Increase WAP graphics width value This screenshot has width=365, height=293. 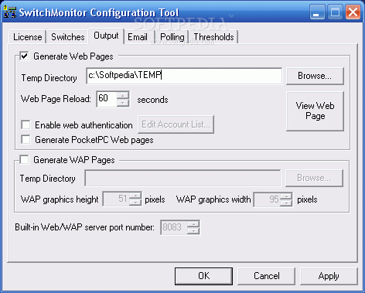tap(285, 196)
